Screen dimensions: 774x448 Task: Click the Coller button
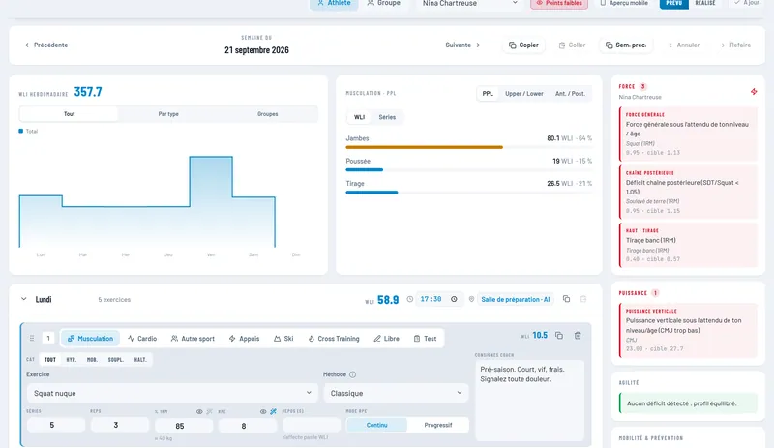point(572,45)
